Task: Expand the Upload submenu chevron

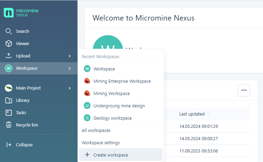Action: pyautogui.click(x=70, y=56)
